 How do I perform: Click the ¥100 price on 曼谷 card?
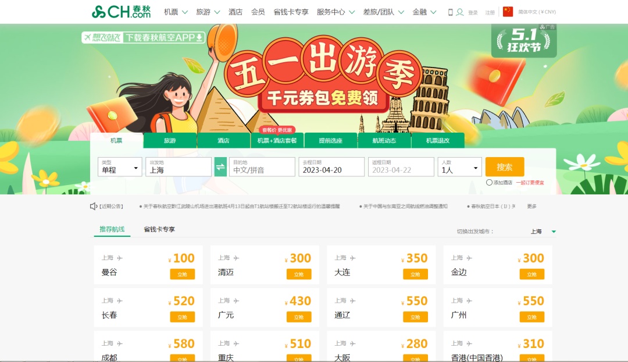[x=181, y=258]
